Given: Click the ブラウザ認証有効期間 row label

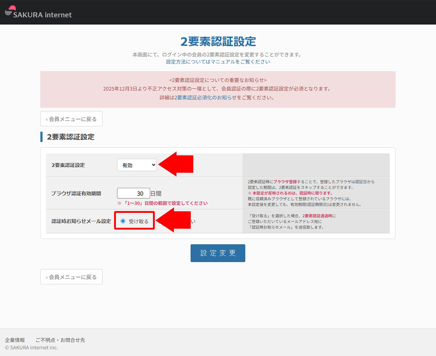Looking at the screenshot, I should click(x=76, y=193).
